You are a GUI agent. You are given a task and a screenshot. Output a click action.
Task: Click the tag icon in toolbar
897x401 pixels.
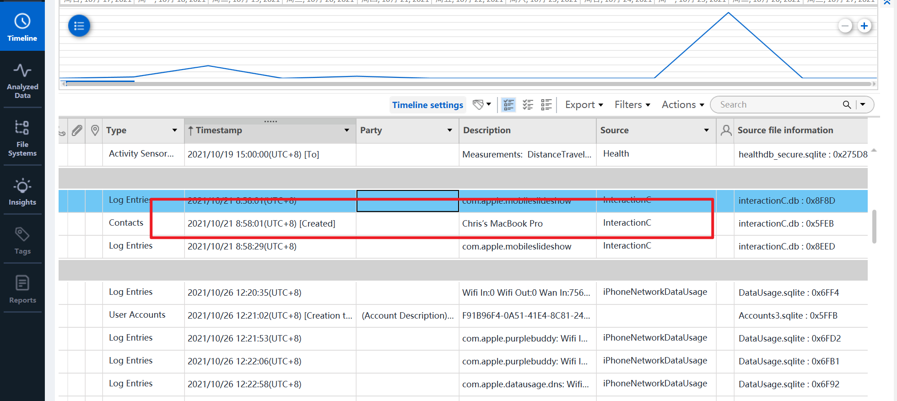478,105
